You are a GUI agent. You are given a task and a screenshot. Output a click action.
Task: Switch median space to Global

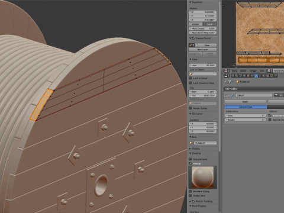click(x=195, y=24)
